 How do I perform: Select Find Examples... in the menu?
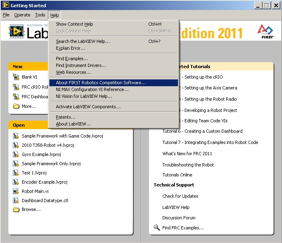tap(114, 59)
